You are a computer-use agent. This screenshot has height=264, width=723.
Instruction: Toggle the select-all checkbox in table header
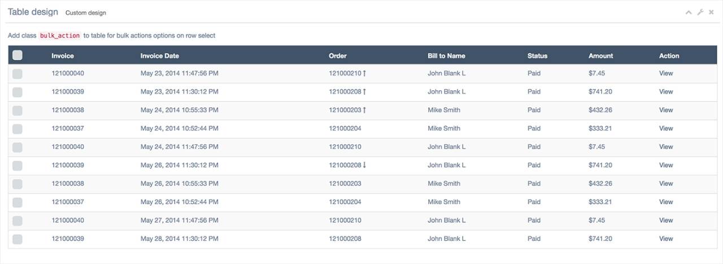coord(18,55)
